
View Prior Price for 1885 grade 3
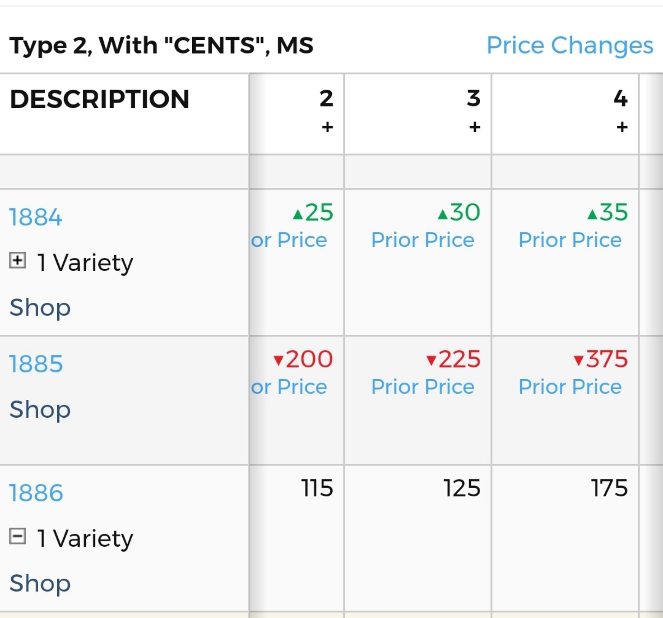pos(423,387)
